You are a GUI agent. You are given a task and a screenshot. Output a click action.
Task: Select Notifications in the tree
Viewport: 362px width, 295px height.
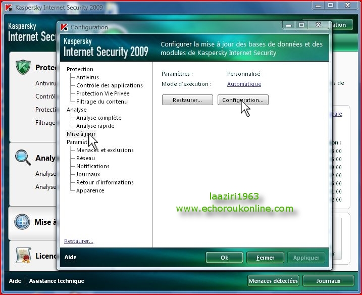pyautogui.click(x=92, y=166)
